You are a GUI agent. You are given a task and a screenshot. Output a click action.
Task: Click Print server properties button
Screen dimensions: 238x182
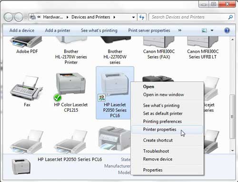click(x=149, y=30)
